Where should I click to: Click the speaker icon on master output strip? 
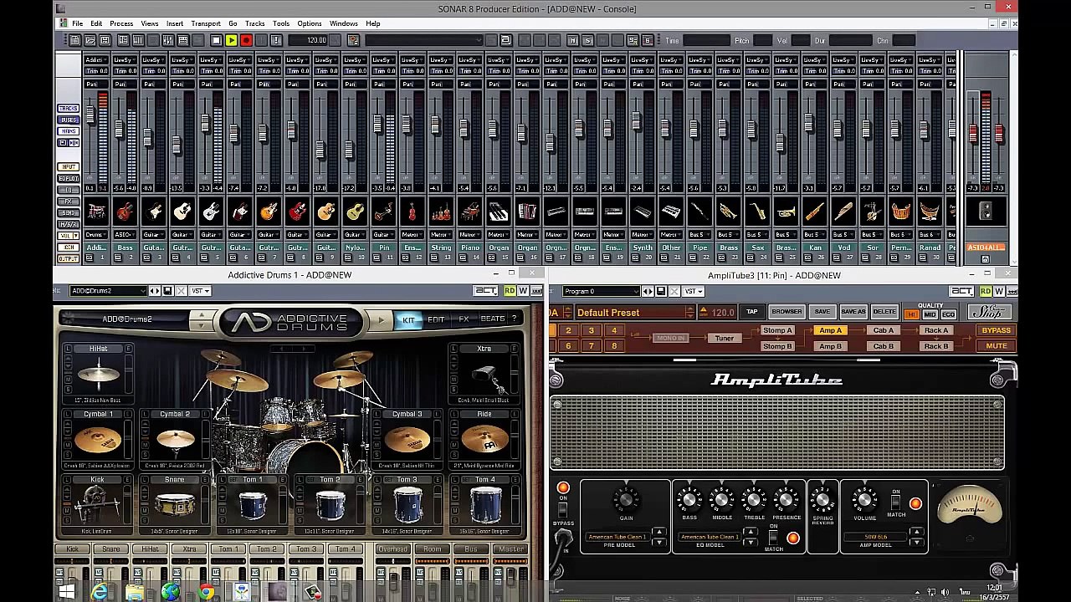point(986,212)
